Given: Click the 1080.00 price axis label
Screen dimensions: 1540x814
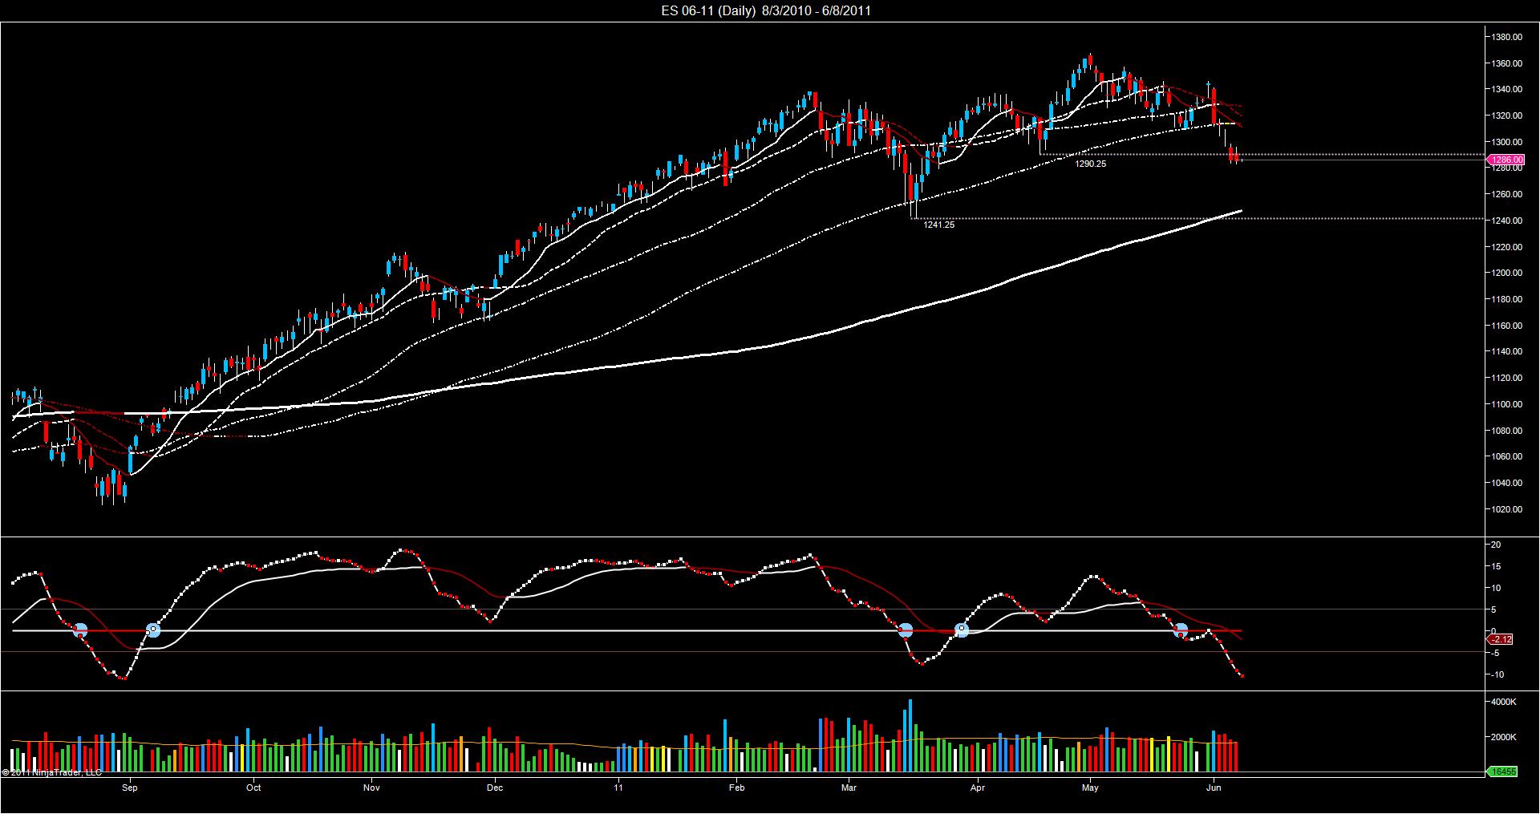Looking at the screenshot, I should 1507,431.
